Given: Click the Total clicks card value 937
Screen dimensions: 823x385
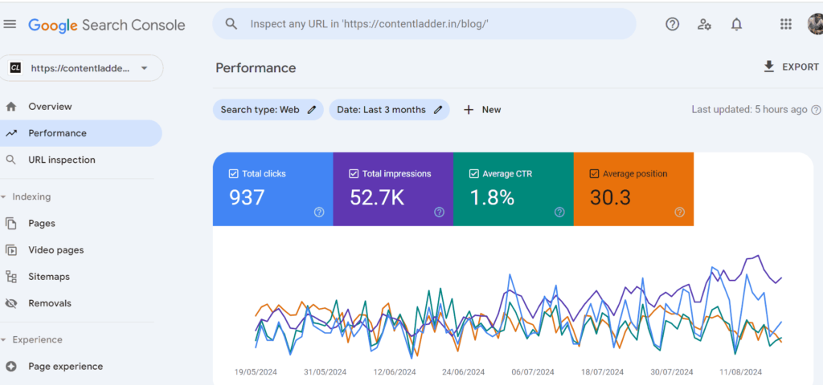Looking at the screenshot, I should tap(247, 197).
